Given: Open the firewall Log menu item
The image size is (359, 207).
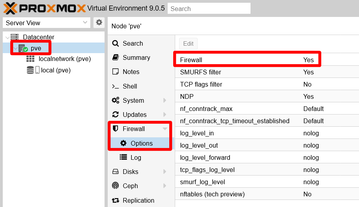Looking at the screenshot, I should tap(136, 157).
